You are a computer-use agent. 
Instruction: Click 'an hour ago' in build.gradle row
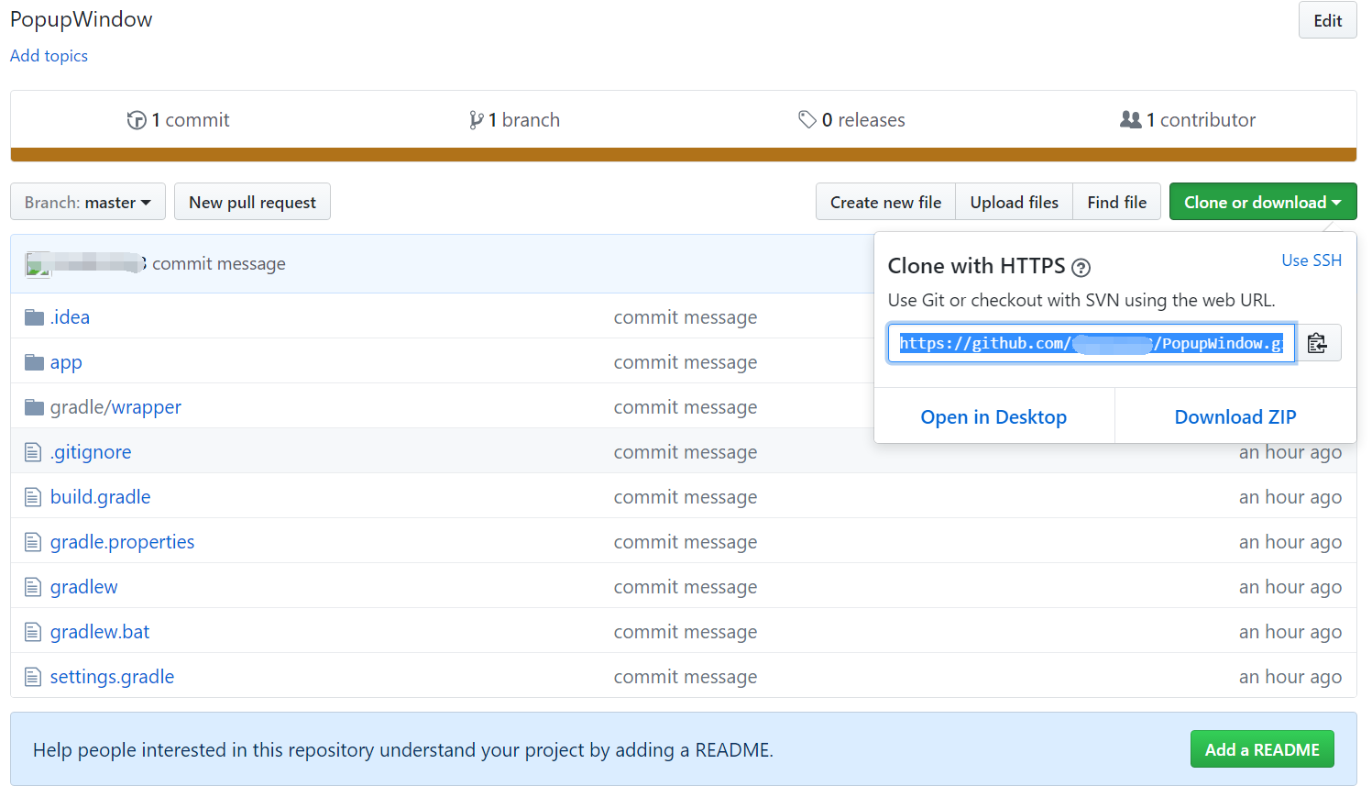click(1290, 497)
